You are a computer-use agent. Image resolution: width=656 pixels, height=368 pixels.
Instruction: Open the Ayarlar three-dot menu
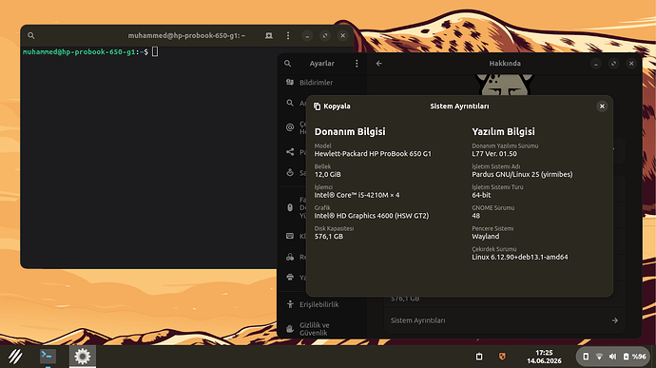pyautogui.click(x=357, y=63)
